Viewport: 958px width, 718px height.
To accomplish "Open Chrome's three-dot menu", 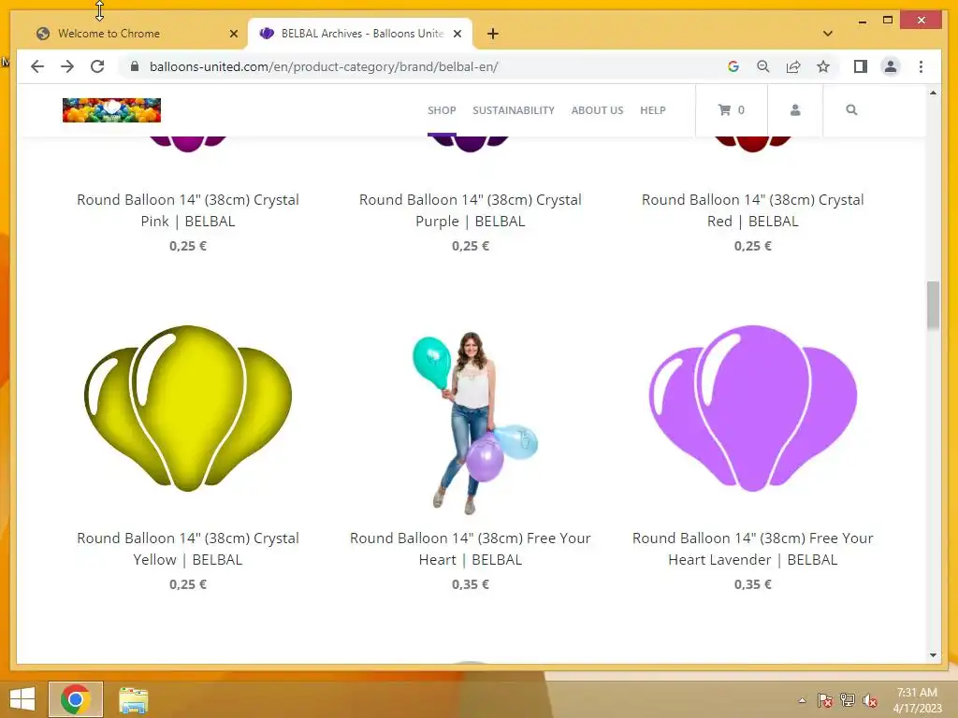I will tap(921, 66).
